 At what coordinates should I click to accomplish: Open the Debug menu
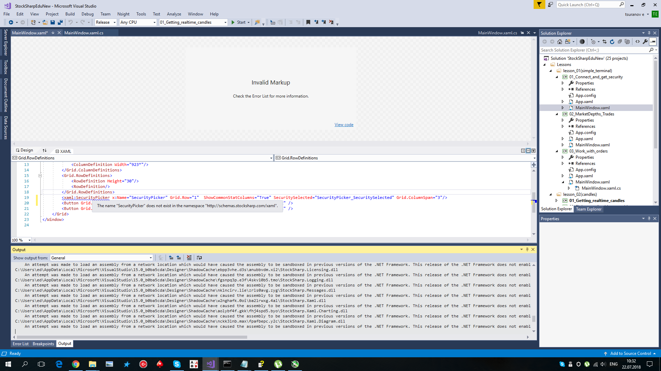87,14
